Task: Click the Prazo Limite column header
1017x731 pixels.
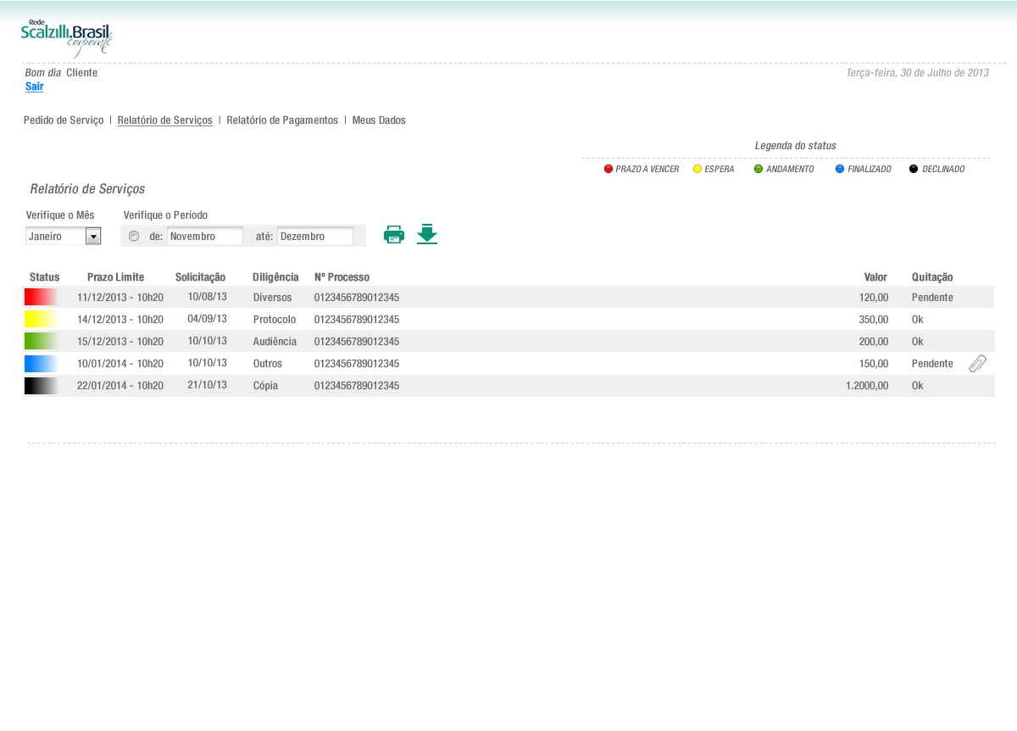Action: pos(115,277)
